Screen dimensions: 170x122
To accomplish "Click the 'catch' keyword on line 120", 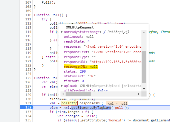I will (x=51, y=57).
